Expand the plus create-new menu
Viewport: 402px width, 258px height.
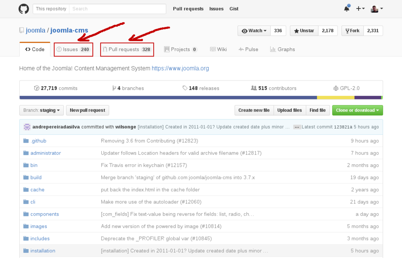[x=360, y=9]
